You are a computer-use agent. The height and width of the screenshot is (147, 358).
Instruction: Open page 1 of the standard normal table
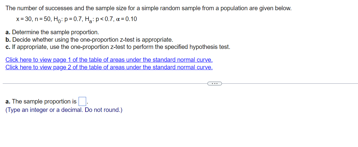click(x=109, y=60)
